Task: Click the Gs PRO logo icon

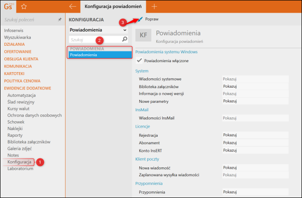Action: pos(8,6)
